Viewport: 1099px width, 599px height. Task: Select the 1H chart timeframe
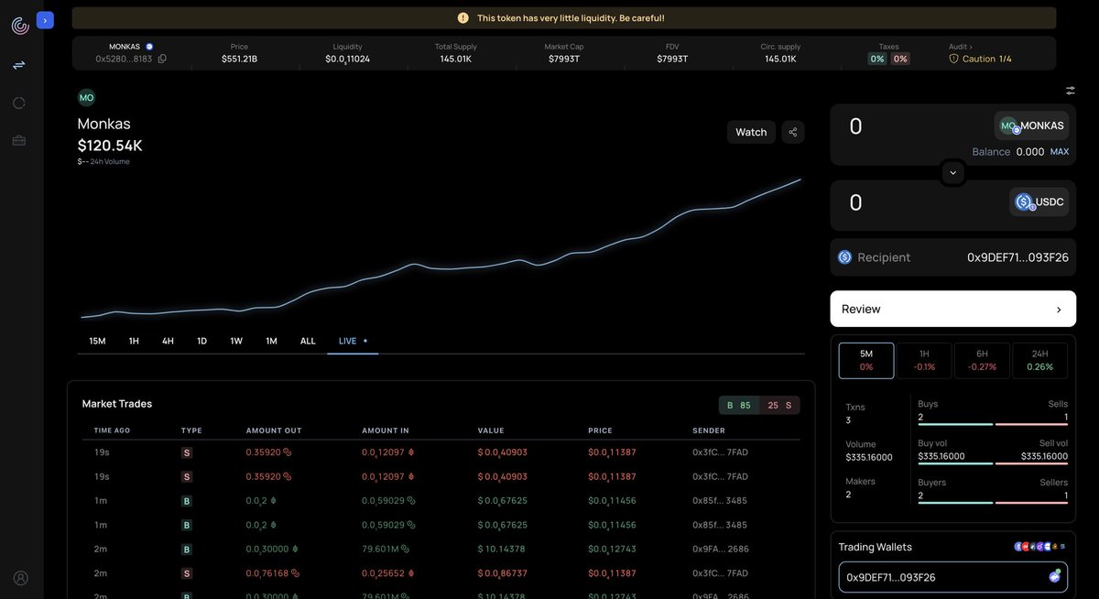point(134,341)
